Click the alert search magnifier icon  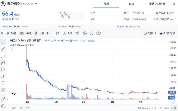(x=78, y=33)
